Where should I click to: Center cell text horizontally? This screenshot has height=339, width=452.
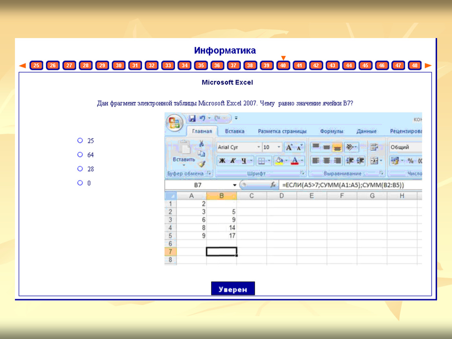click(326, 160)
